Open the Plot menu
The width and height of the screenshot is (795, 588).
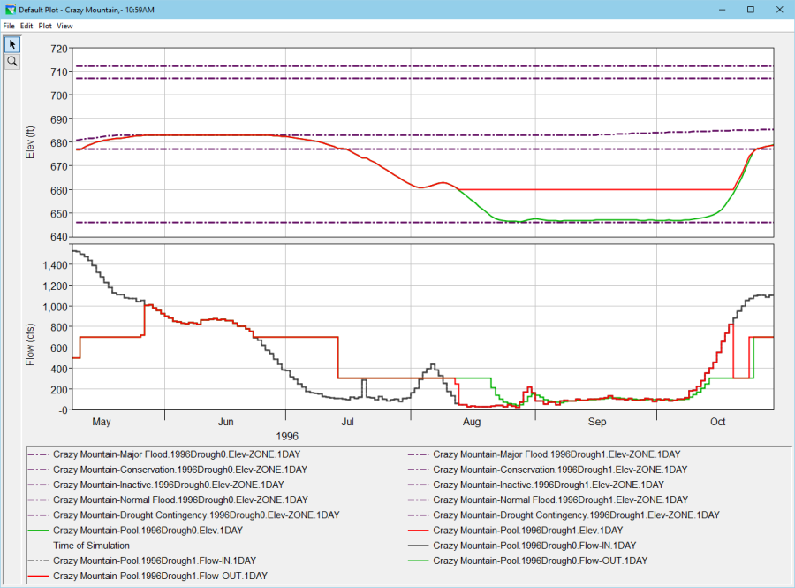click(45, 26)
